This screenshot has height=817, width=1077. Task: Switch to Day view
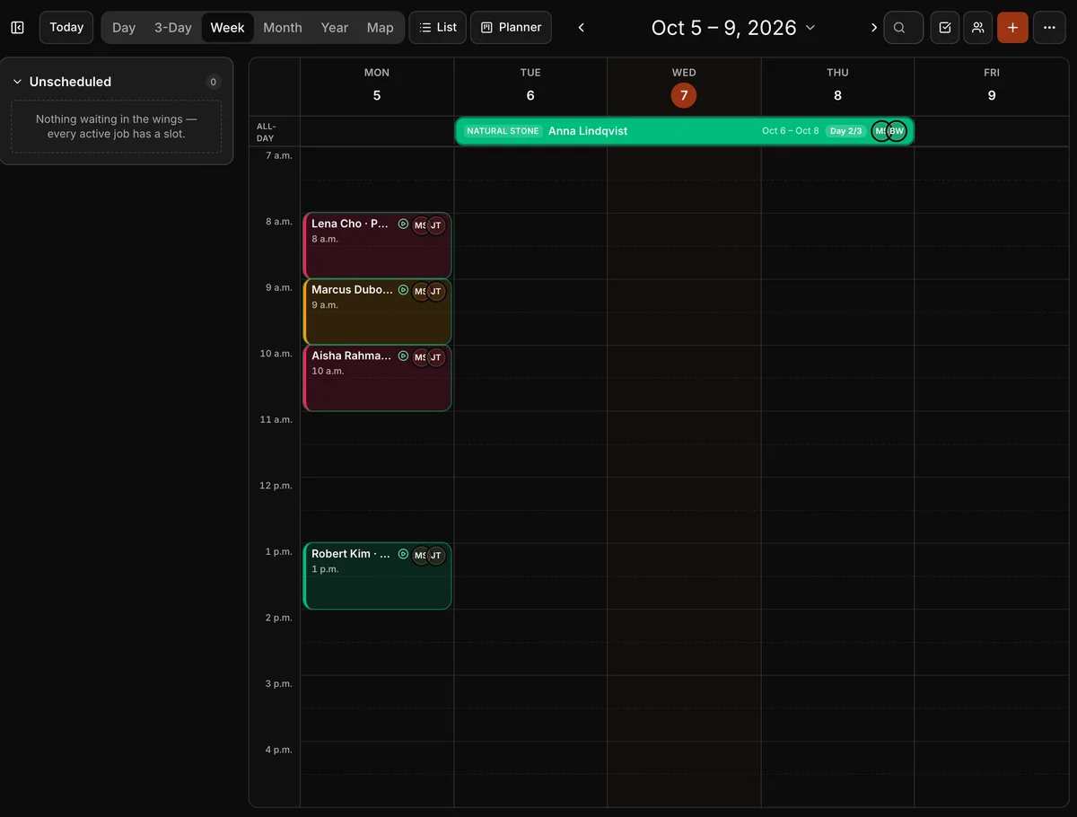(x=124, y=28)
